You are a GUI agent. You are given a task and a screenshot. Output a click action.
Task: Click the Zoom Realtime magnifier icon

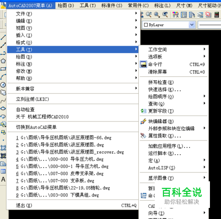149,15
